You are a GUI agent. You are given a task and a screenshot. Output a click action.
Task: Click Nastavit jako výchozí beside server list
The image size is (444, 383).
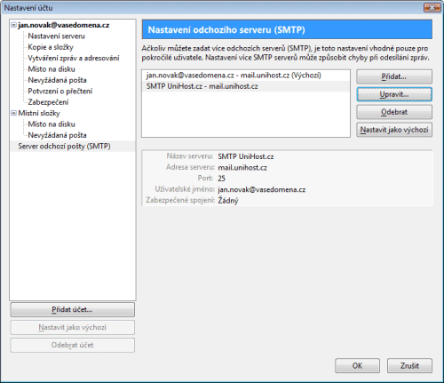pos(394,130)
